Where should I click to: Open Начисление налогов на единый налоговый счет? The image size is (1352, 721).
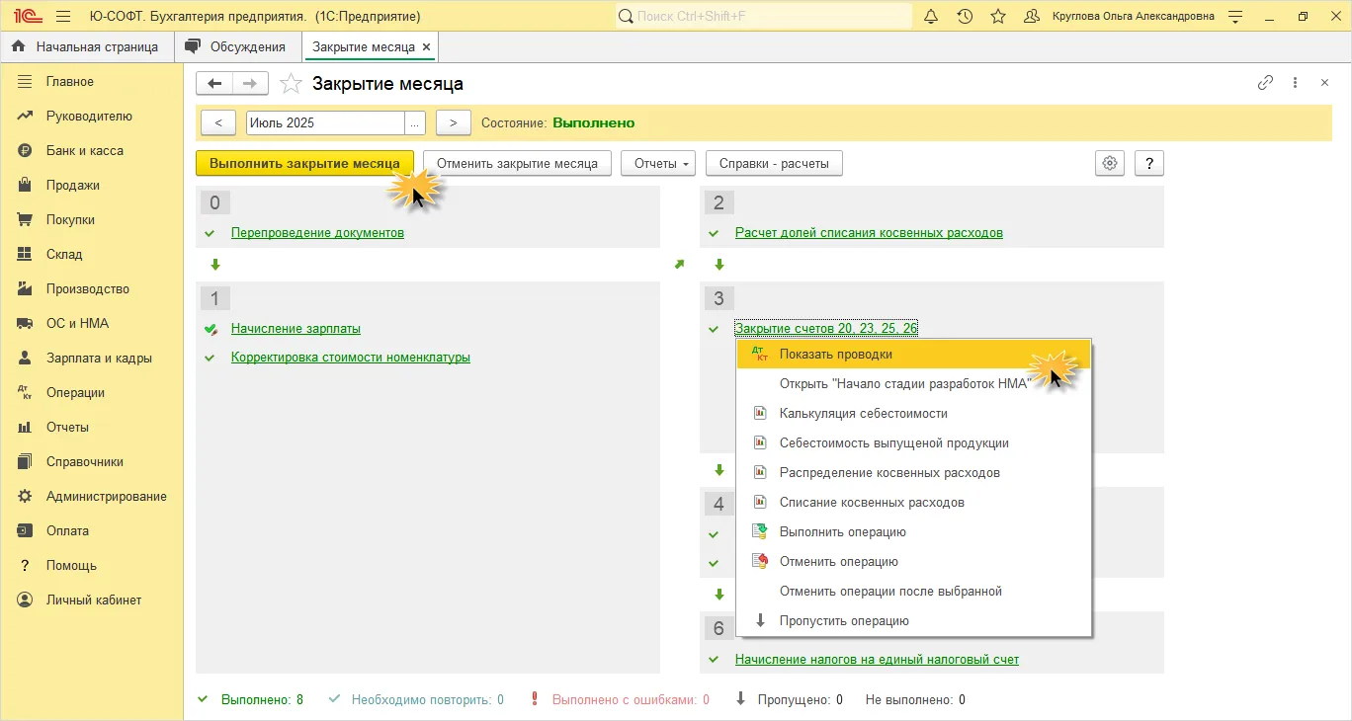click(877, 660)
